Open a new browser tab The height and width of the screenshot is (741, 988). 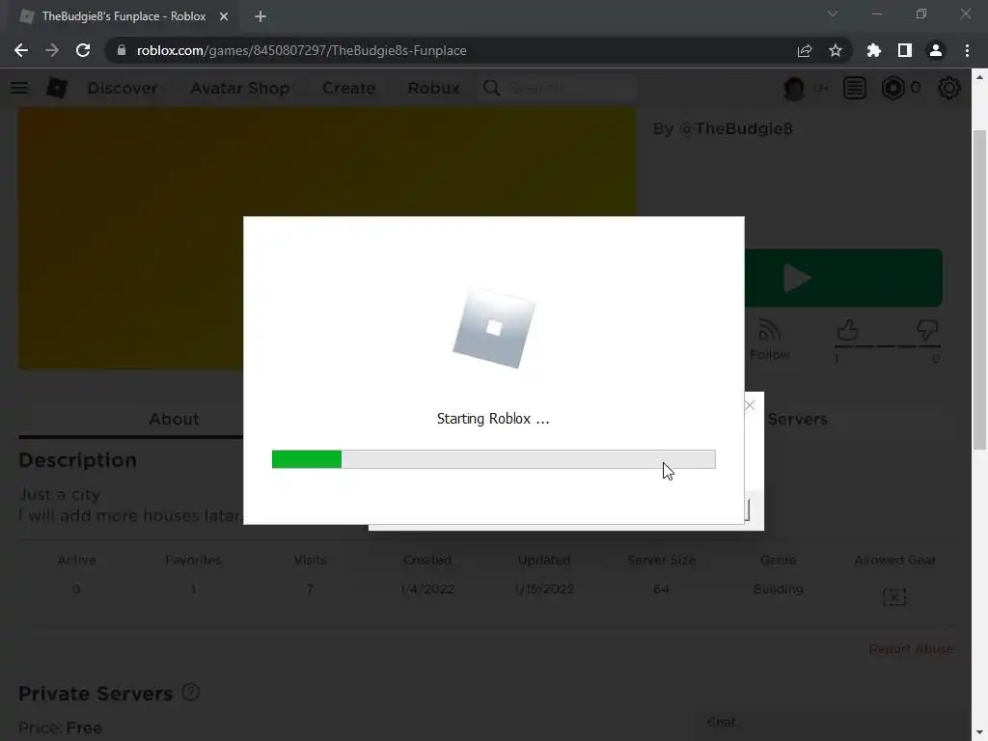tap(261, 16)
